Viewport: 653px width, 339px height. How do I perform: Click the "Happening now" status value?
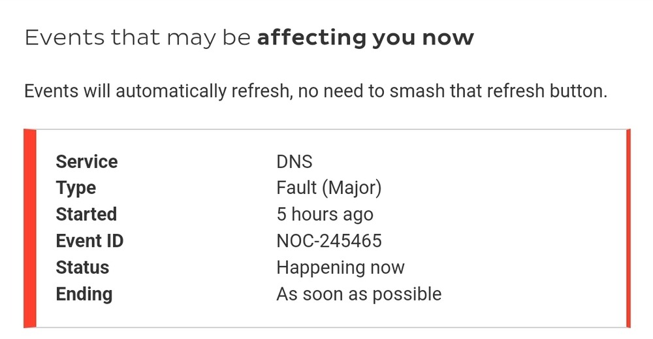[340, 267]
